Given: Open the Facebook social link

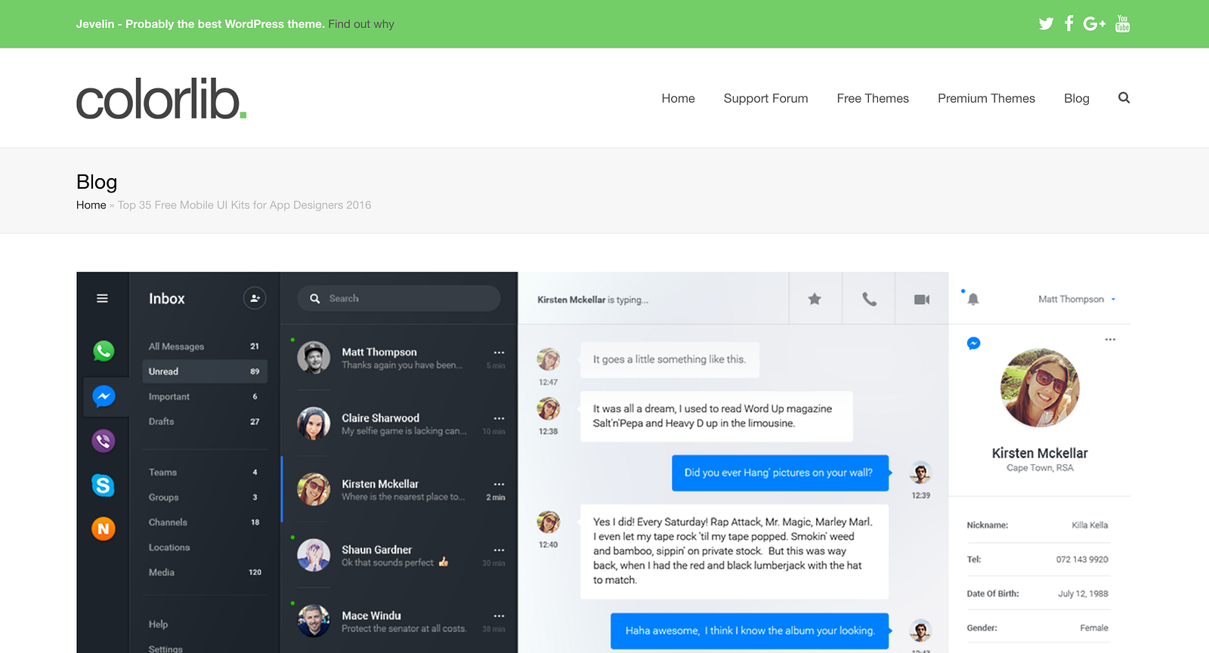Looking at the screenshot, I should (x=1068, y=23).
